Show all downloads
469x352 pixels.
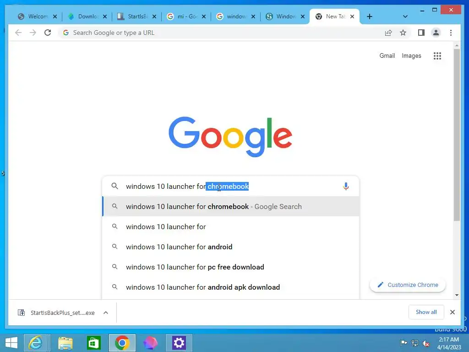pos(426,312)
